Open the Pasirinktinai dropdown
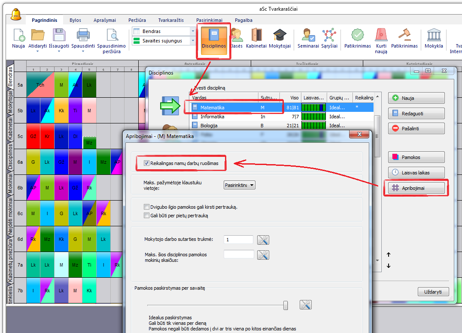Viewport: 462px width, 333px height. pyautogui.click(x=240, y=185)
